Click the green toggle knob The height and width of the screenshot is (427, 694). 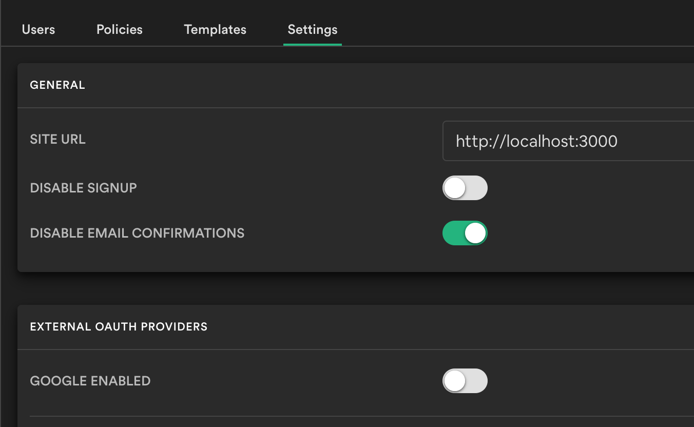[474, 232]
